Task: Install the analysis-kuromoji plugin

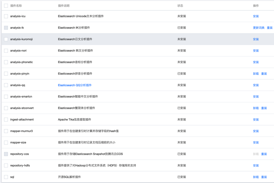Action: tap(256, 39)
